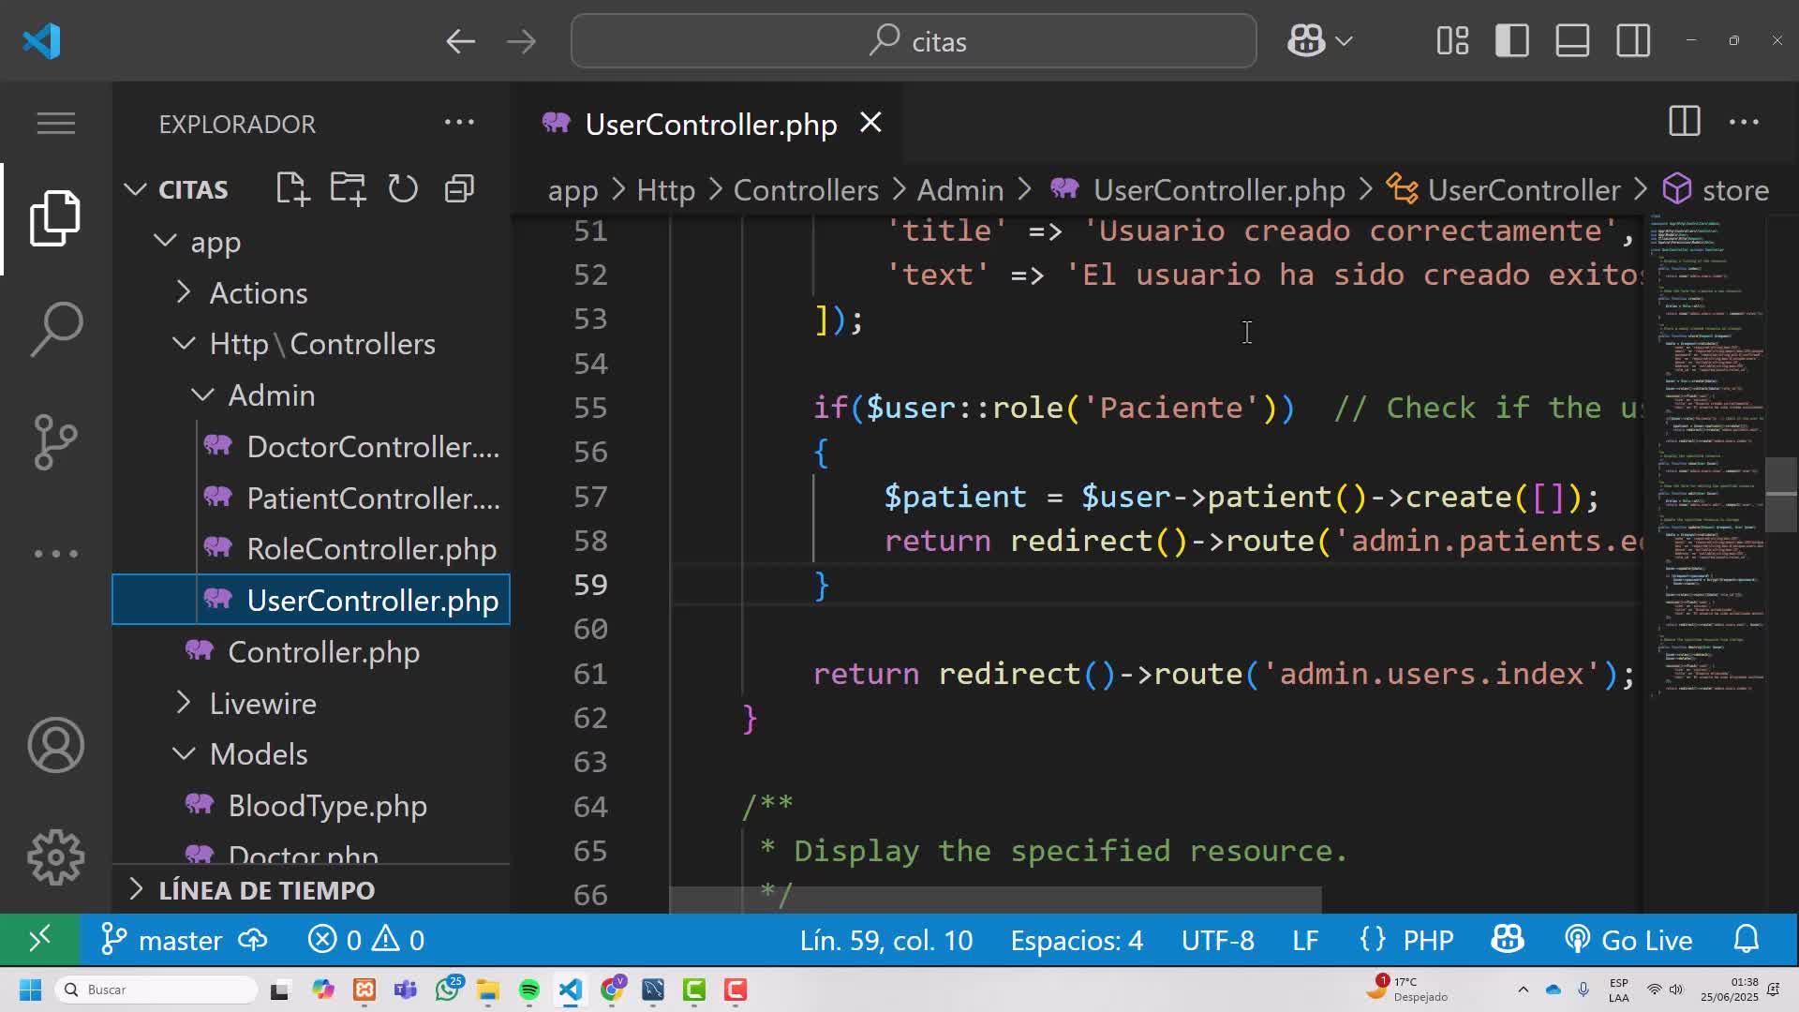This screenshot has width=1799, height=1012.
Task: Open the Copilot chat icon in title bar
Action: (x=1306, y=41)
